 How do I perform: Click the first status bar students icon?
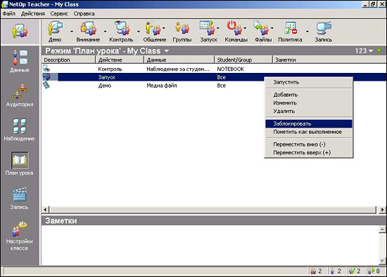coord(313,271)
